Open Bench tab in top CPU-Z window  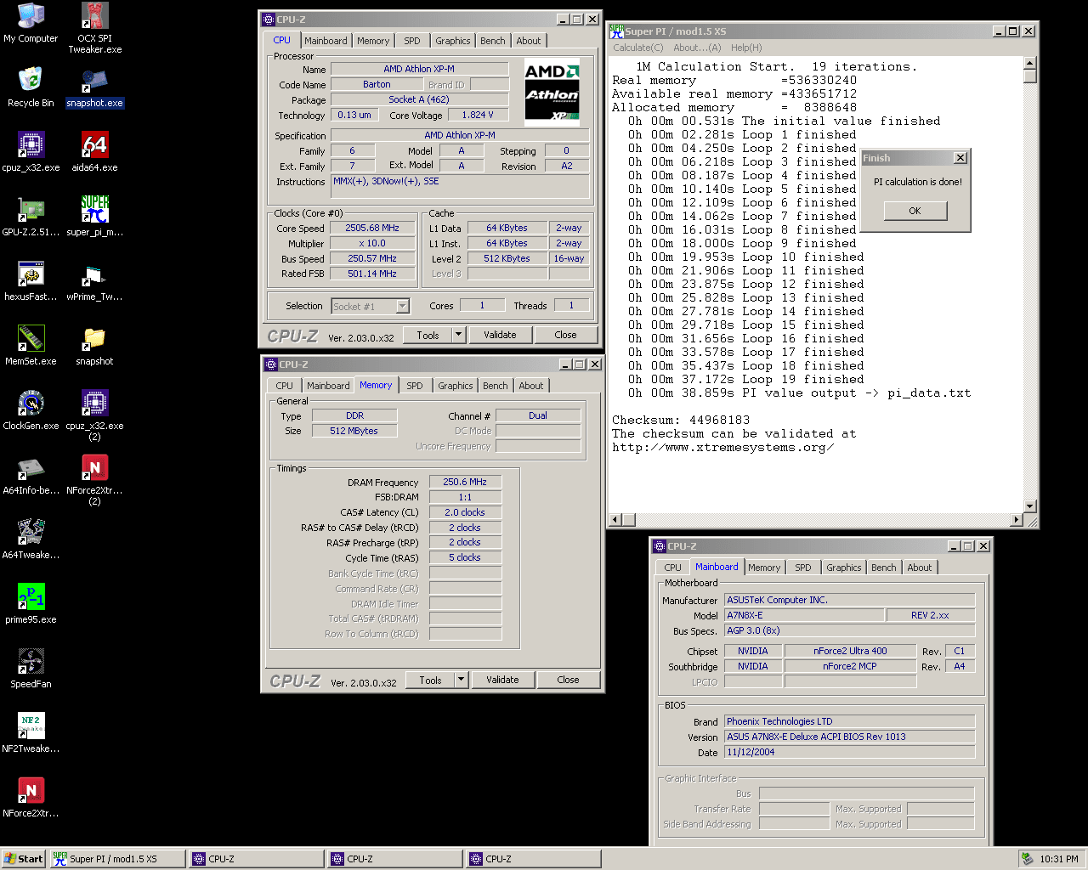tap(493, 41)
